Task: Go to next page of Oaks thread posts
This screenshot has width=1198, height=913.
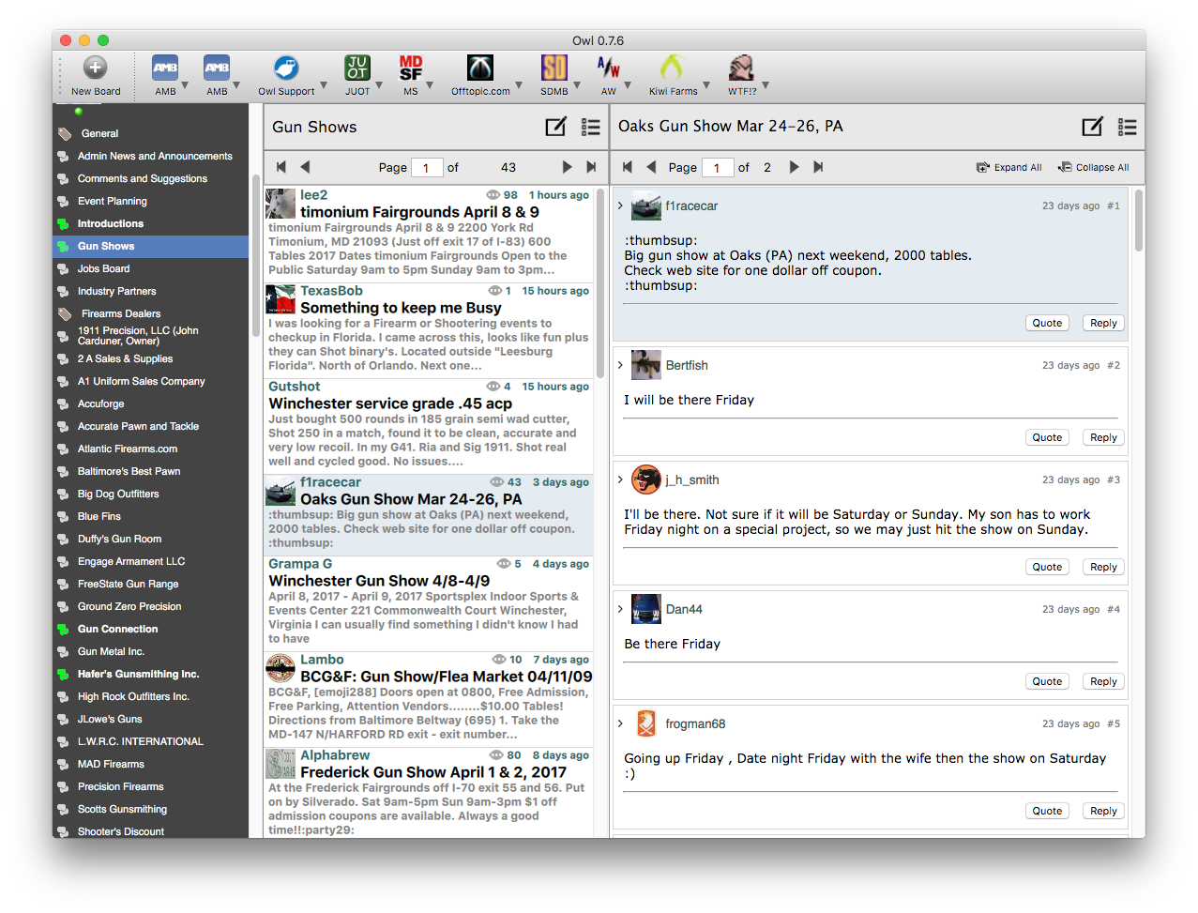Action: (794, 167)
